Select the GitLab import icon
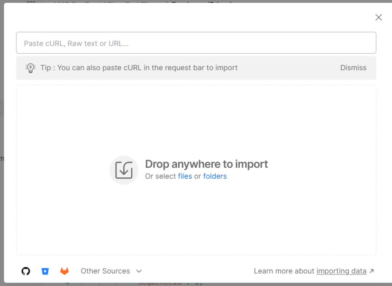 (x=64, y=271)
